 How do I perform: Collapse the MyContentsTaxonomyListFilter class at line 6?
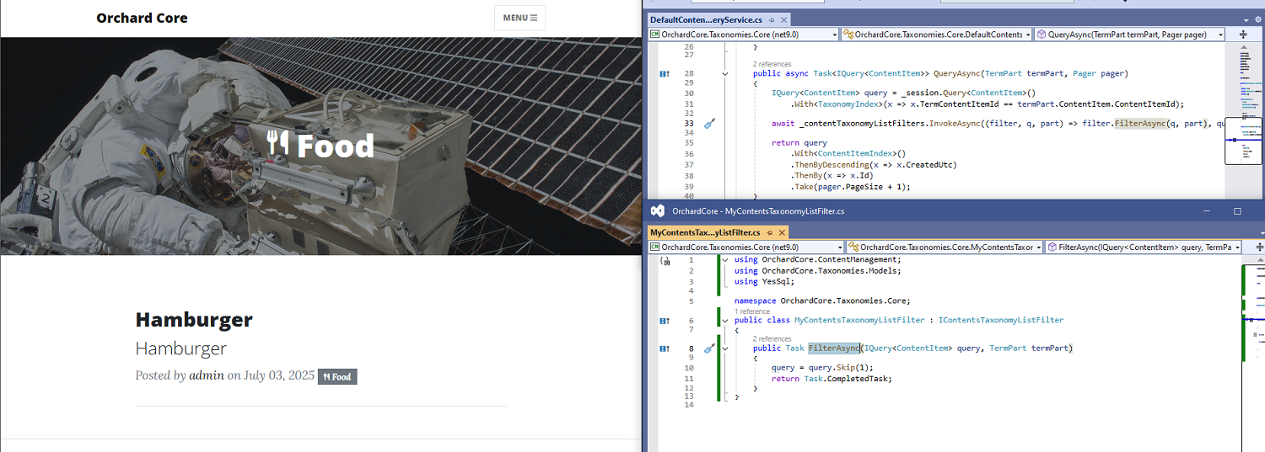point(725,321)
